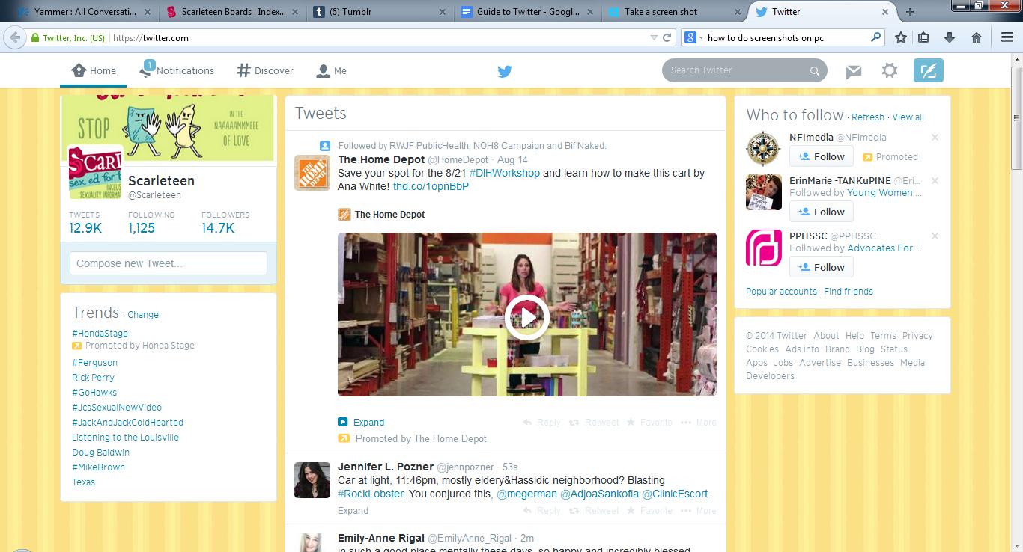Reply to Jennifer Pozner's tweet
The image size is (1023, 552).
(x=541, y=511)
